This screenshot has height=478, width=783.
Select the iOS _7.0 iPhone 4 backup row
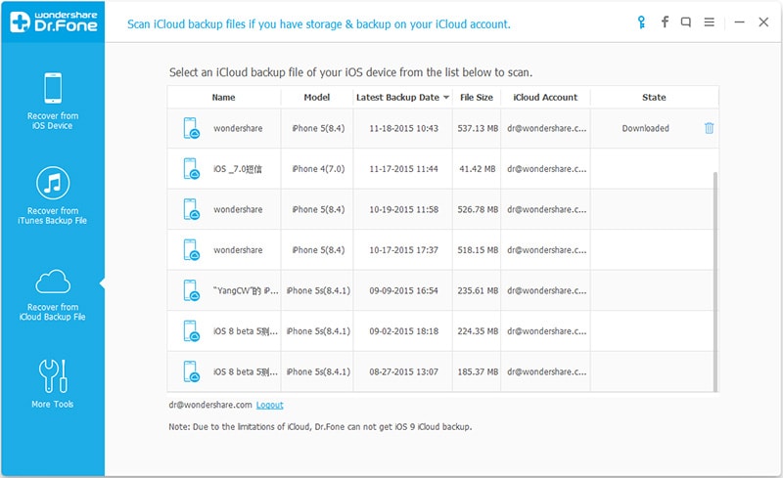[x=391, y=168]
